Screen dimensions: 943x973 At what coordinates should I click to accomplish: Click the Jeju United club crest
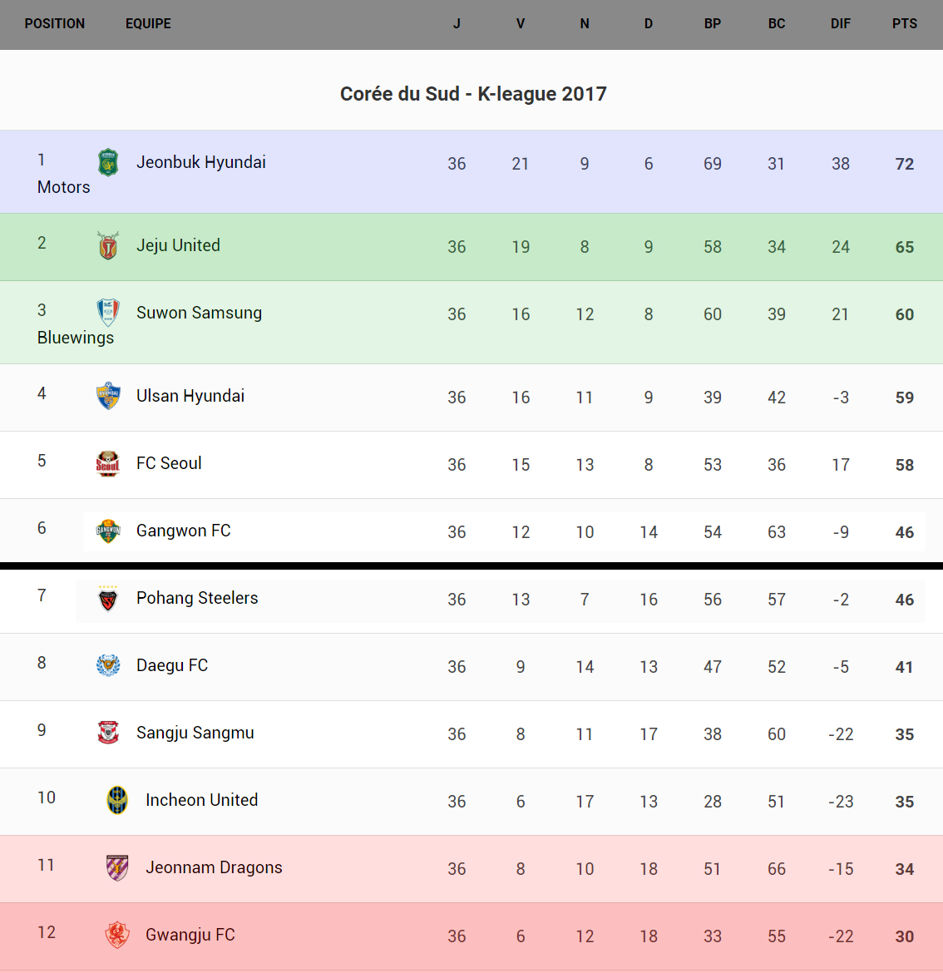(x=108, y=245)
